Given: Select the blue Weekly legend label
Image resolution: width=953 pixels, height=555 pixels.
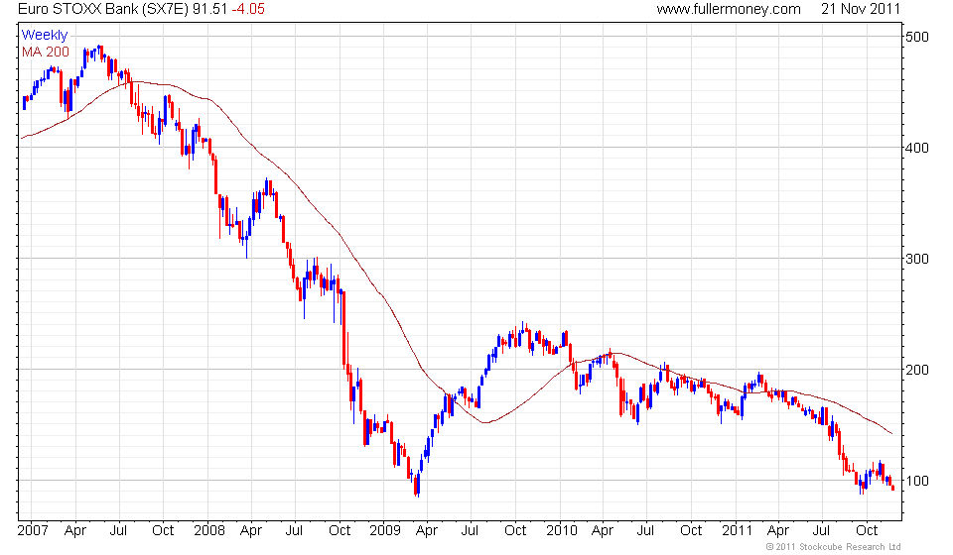Looking at the screenshot, I should click(45, 35).
